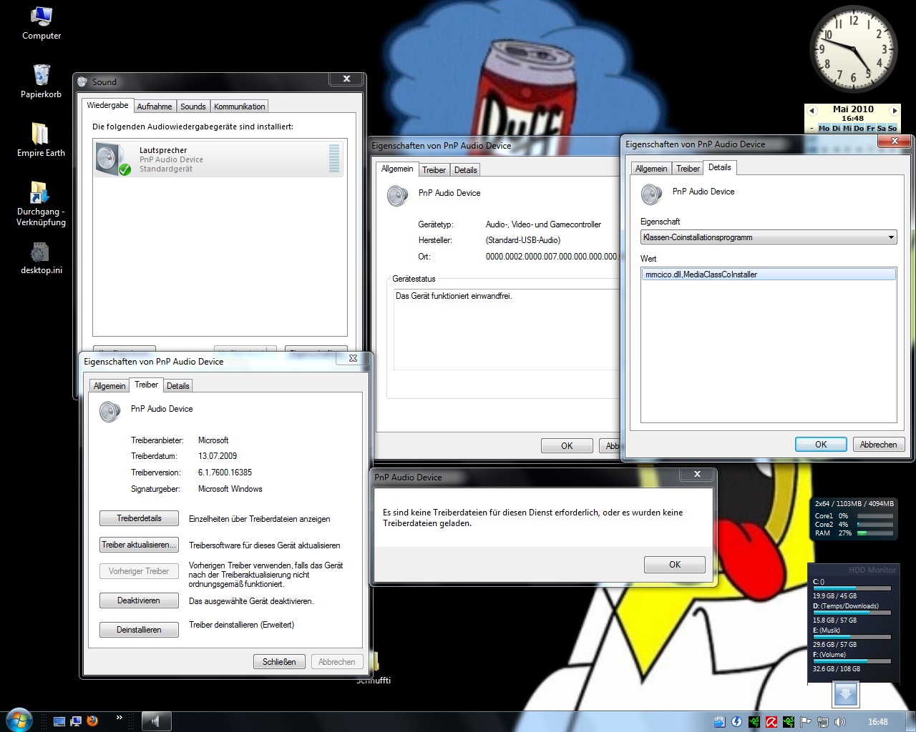Select the Durchgang - Verknüpfung shortcut icon
This screenshot has width=916, height=732.
coord(41,204)
